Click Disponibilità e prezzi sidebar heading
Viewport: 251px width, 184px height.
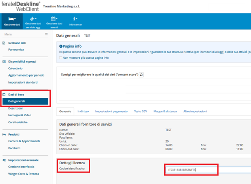pos(22,61)
